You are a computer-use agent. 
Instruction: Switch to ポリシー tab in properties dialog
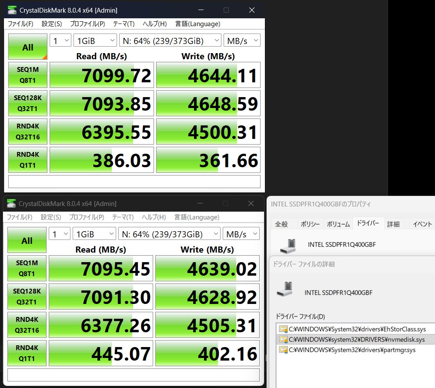click(x=310, y=224)
